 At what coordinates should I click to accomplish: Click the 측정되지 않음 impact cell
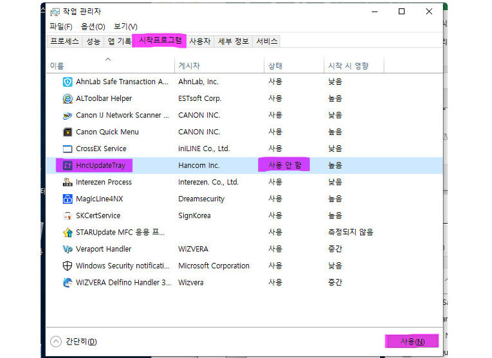351,232
